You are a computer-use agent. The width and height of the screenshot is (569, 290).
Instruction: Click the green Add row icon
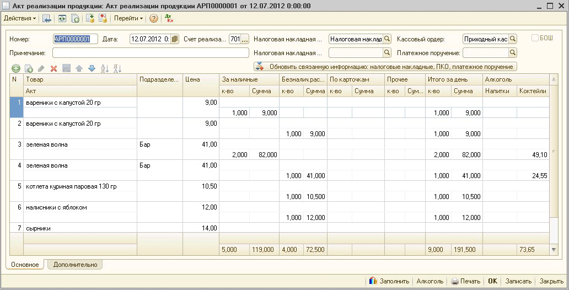15,68
